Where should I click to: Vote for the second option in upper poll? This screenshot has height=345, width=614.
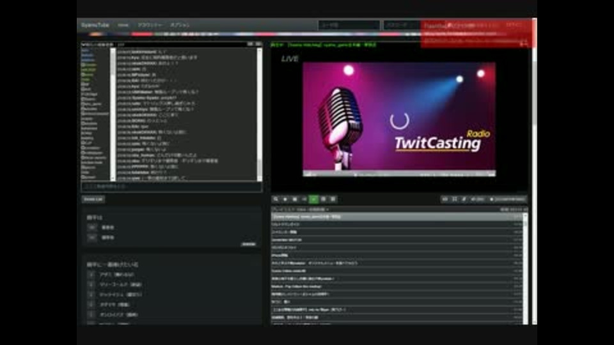pos(91,238)
